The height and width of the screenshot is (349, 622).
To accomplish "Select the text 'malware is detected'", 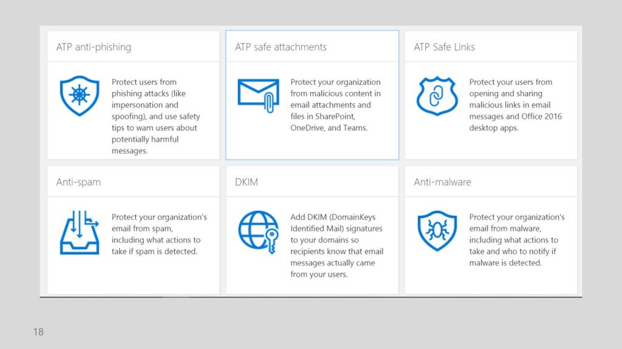I will pos(505,263).
